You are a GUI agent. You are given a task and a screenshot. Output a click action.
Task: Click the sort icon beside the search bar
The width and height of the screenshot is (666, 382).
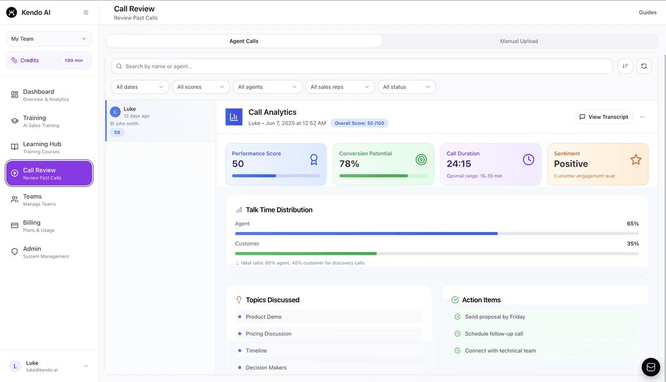click(625, 66)
